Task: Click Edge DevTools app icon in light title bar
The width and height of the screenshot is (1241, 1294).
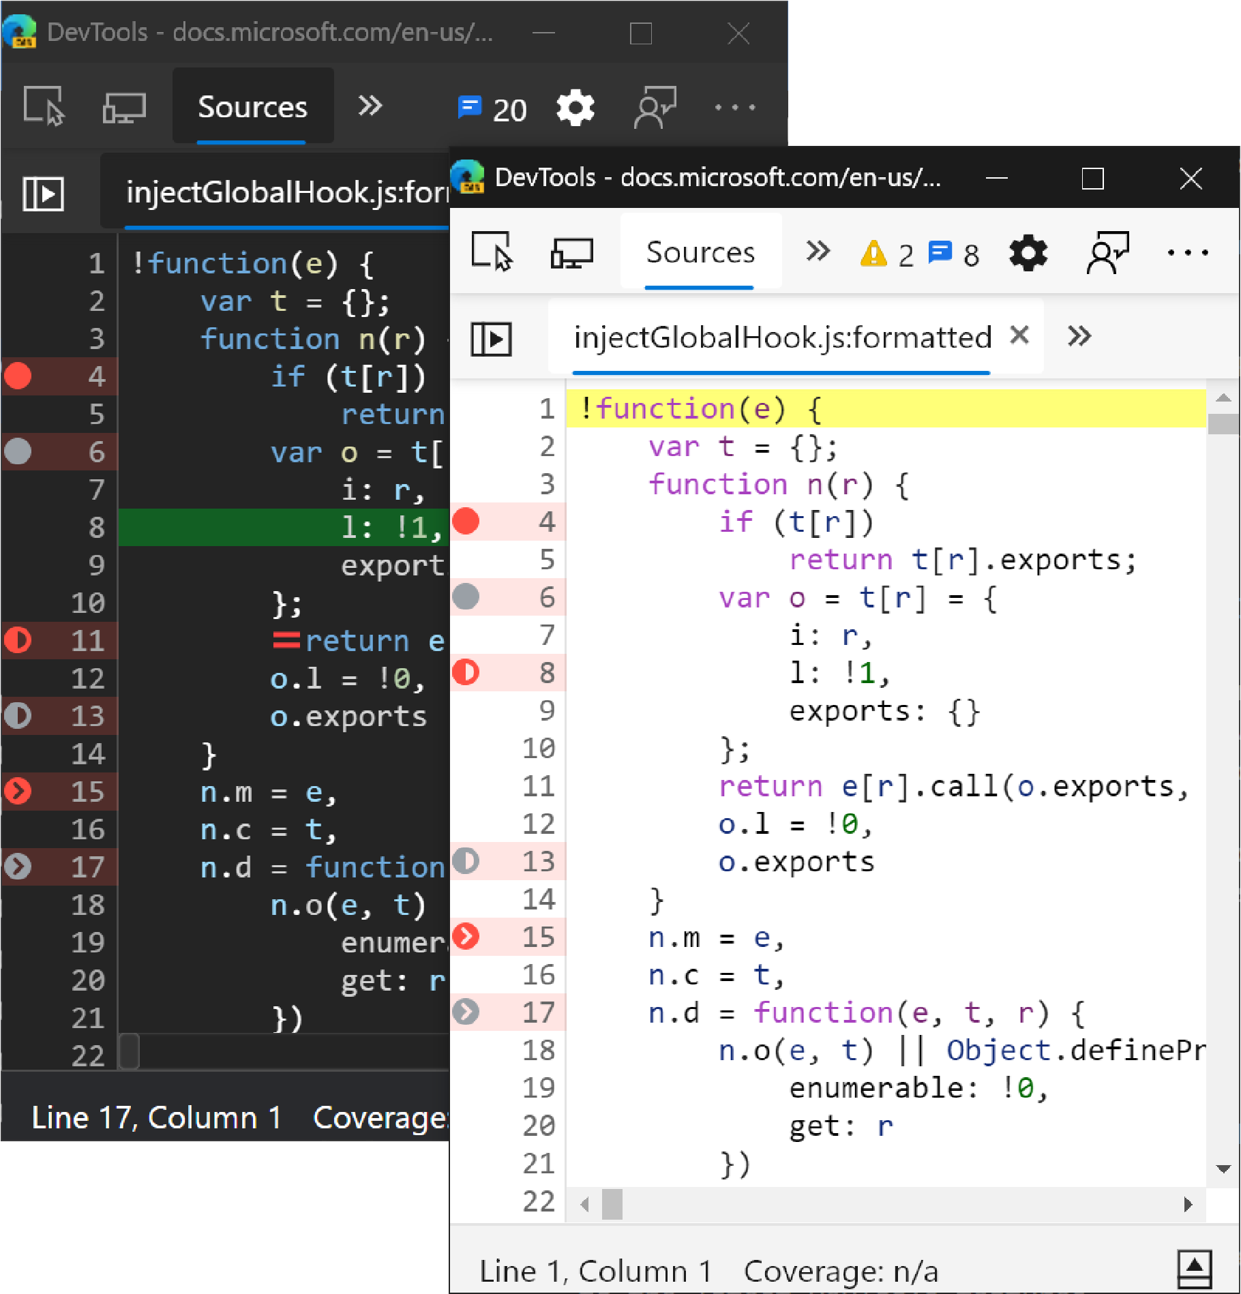Action: 468,177
